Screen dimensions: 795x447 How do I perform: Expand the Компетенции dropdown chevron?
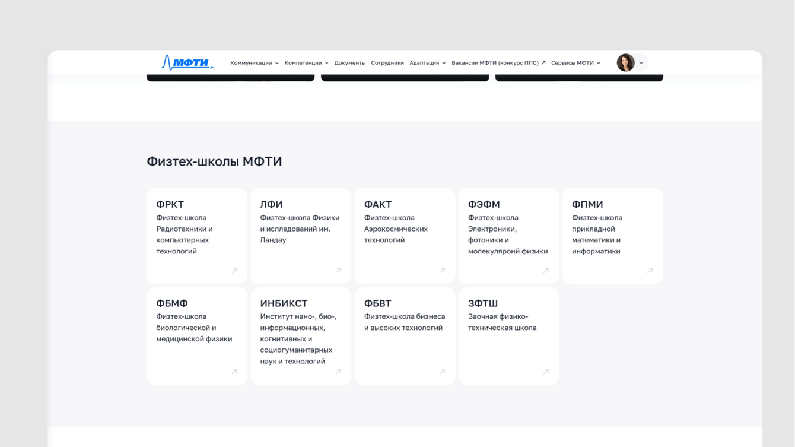[326, 63]
